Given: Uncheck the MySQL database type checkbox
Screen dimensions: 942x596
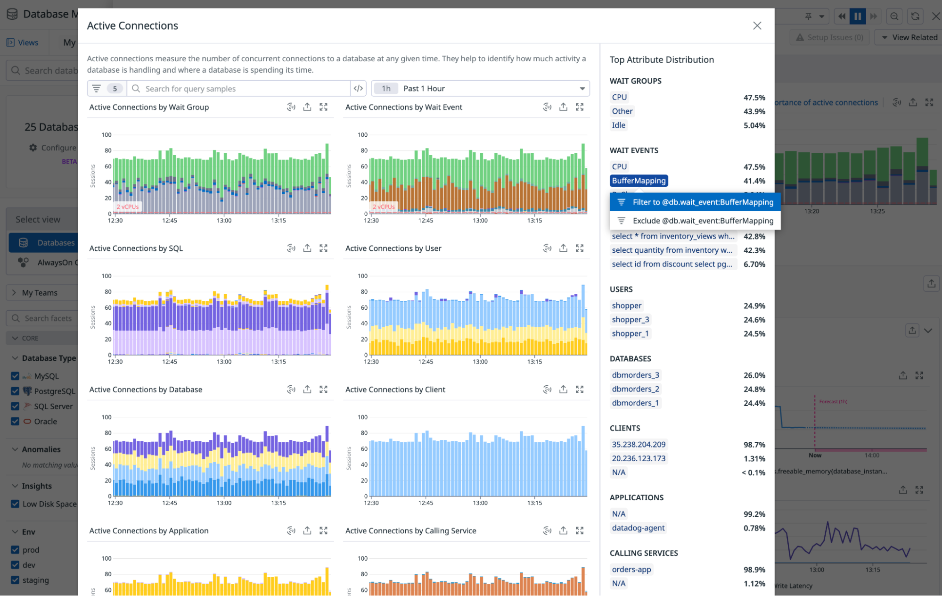Looking at the screenshot, I should point(15,376).
